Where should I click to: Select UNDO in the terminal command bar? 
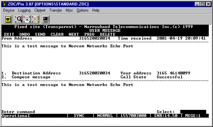25,34
